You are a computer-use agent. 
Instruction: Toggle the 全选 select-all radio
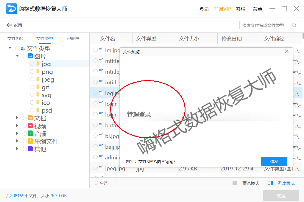[x=96, y=183]
